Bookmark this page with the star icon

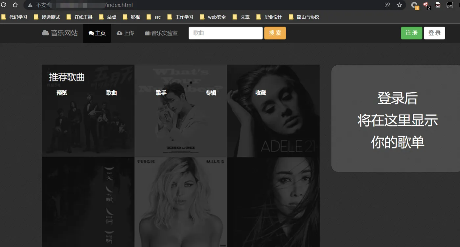click(x=399, y=5)
